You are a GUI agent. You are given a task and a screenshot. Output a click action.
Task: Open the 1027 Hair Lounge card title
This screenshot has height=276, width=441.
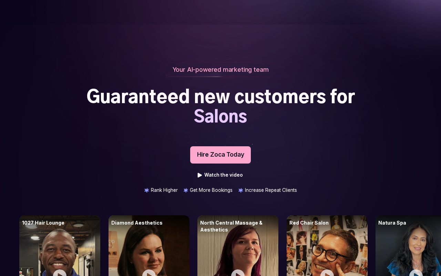point(43,223)
